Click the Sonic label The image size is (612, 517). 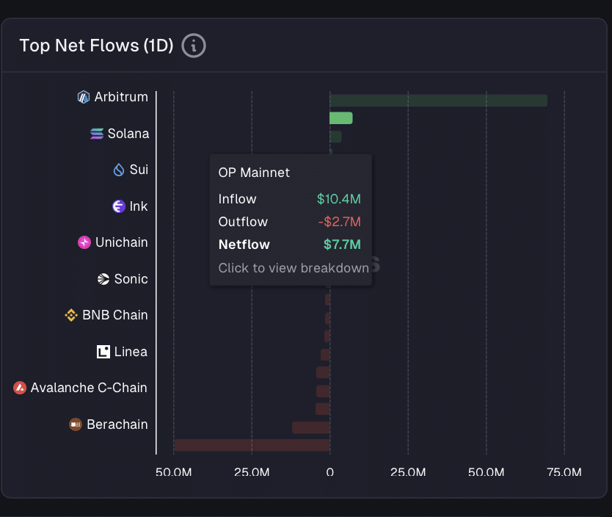(131, 279)
